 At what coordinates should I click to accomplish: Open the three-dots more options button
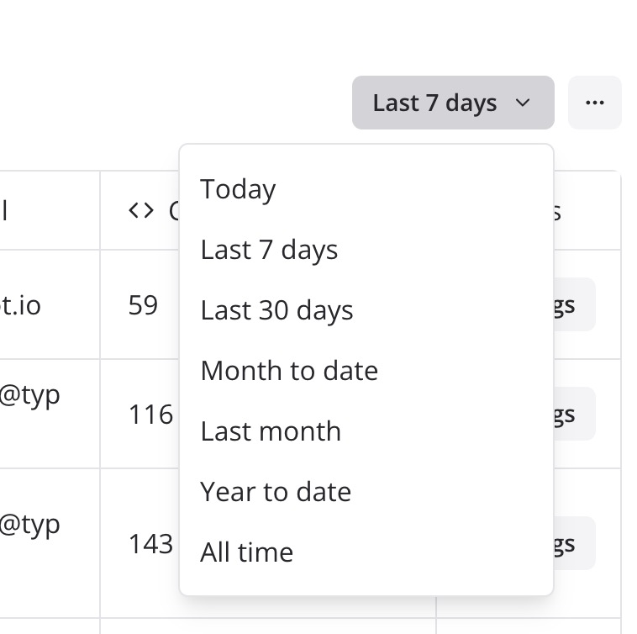coord(594,103)
